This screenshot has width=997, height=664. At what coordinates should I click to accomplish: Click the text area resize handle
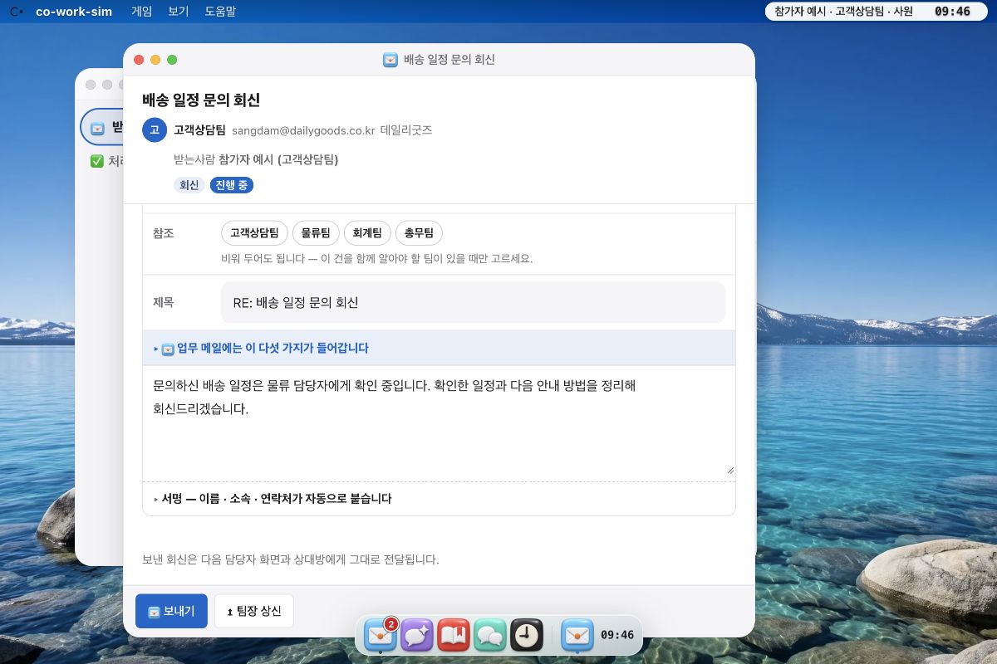pos(730,470)
